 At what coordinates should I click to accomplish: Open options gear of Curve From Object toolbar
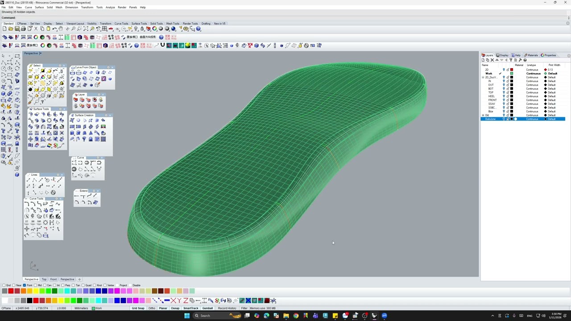point(108,67)
